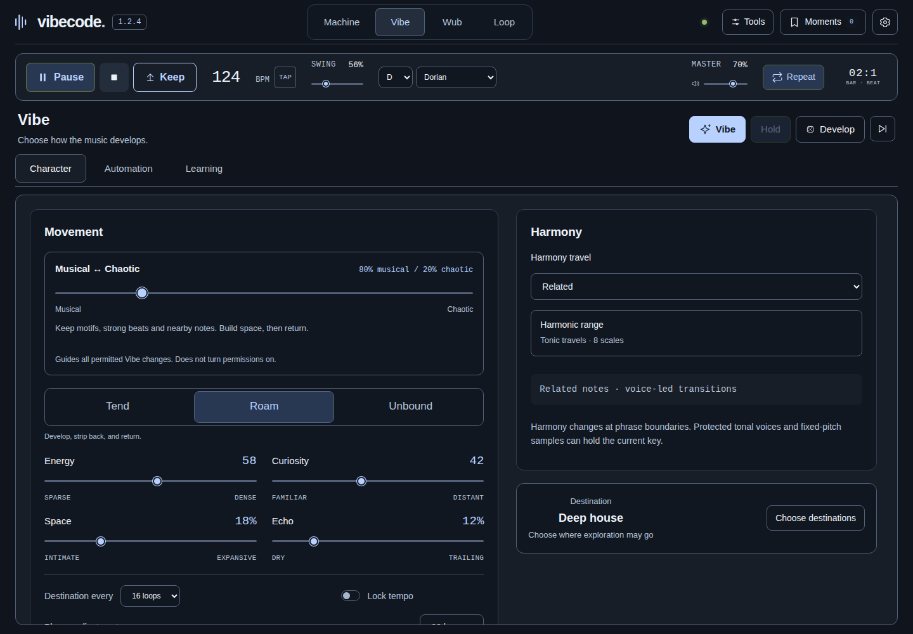Click the Hold button
Image resolution: width=913 pixels, height=634 pixels.
pyautogui.click(x=770, y=129)
